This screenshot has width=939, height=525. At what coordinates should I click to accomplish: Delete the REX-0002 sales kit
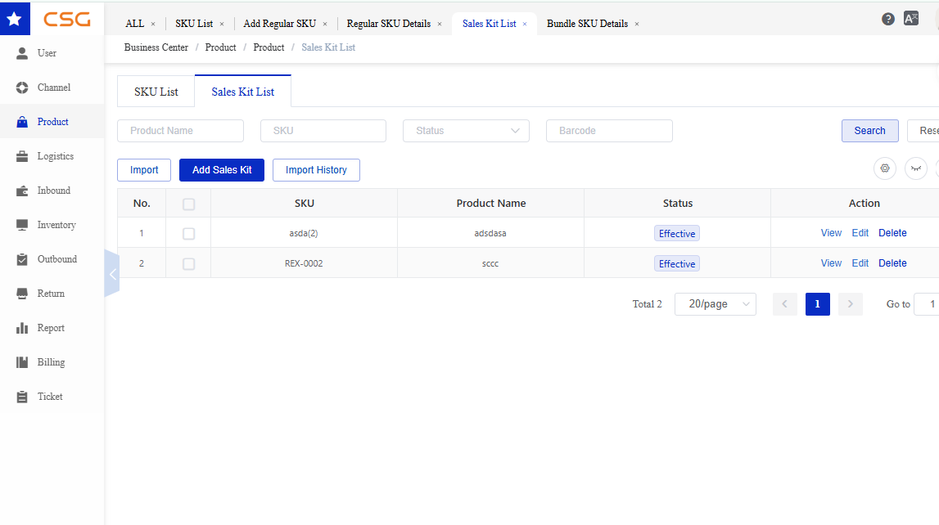coord(892,263)
